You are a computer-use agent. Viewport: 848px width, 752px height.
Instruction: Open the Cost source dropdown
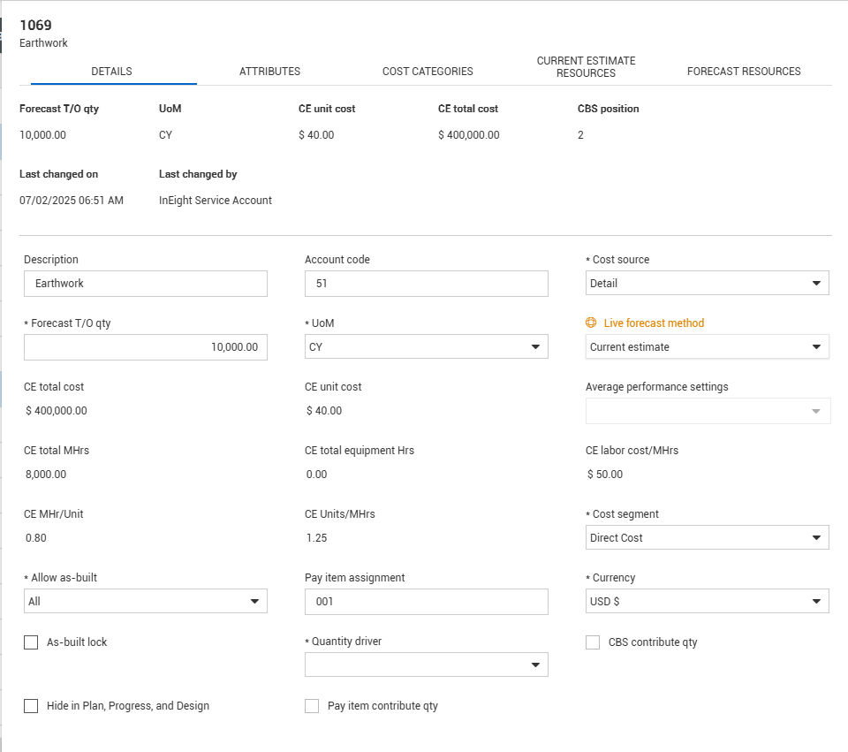point(707,284)
